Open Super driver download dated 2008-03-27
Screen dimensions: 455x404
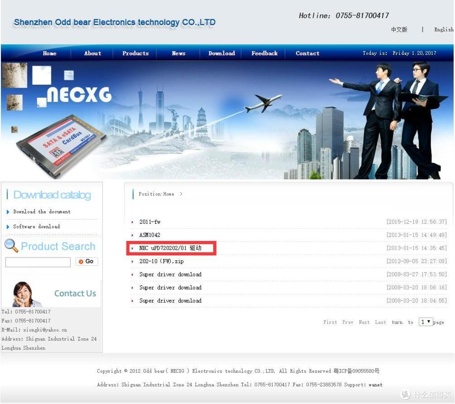pyautogui.click(x=170, y=275)
